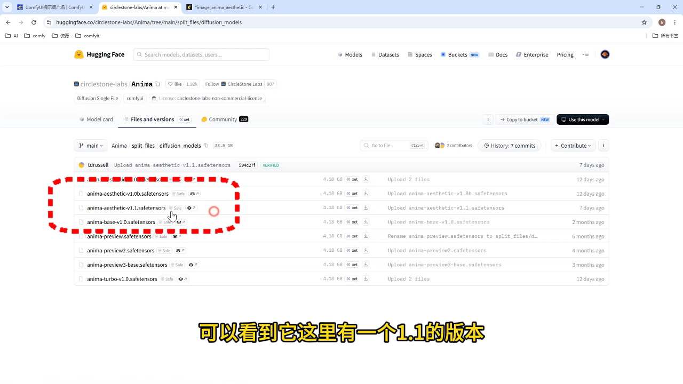Open the user profile avatar menu
Viewport: 683px width, 384px height.
605,54
